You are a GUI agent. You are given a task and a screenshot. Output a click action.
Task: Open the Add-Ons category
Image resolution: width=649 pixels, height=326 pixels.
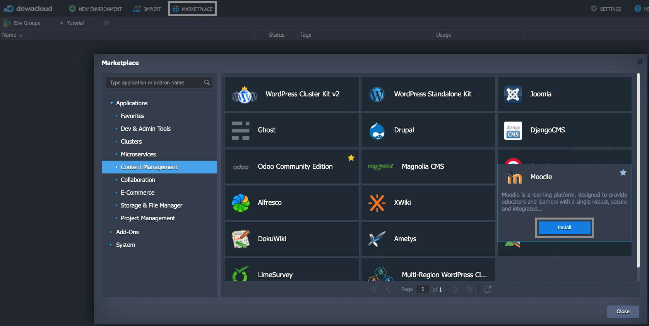(x=127, y=232)
